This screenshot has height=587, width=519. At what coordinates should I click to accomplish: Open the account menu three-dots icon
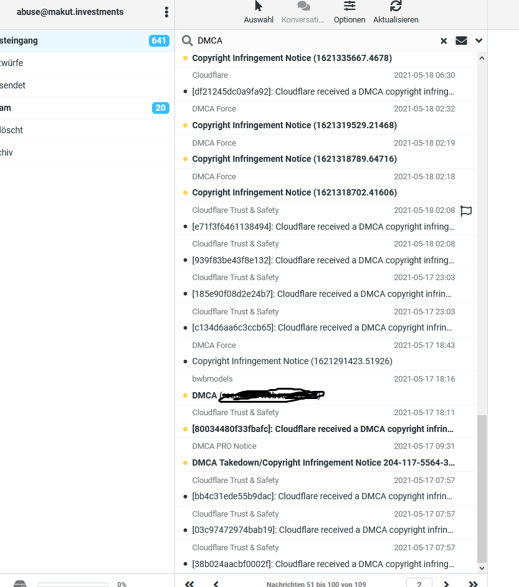(x=166, y=12)
